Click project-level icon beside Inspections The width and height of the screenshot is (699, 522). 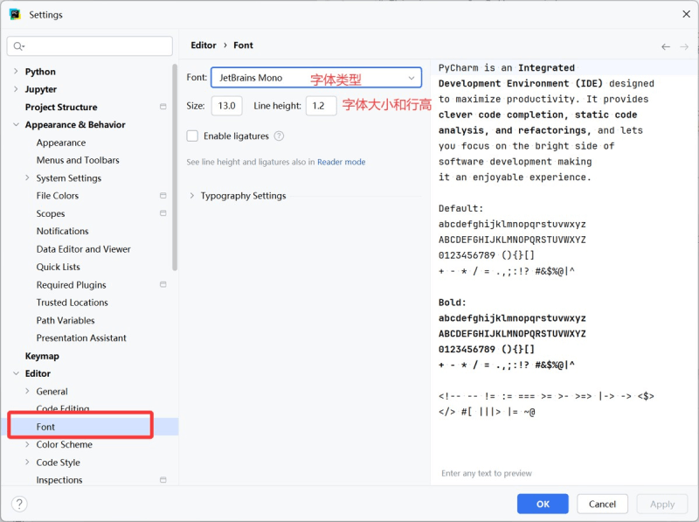pos(163,480)
